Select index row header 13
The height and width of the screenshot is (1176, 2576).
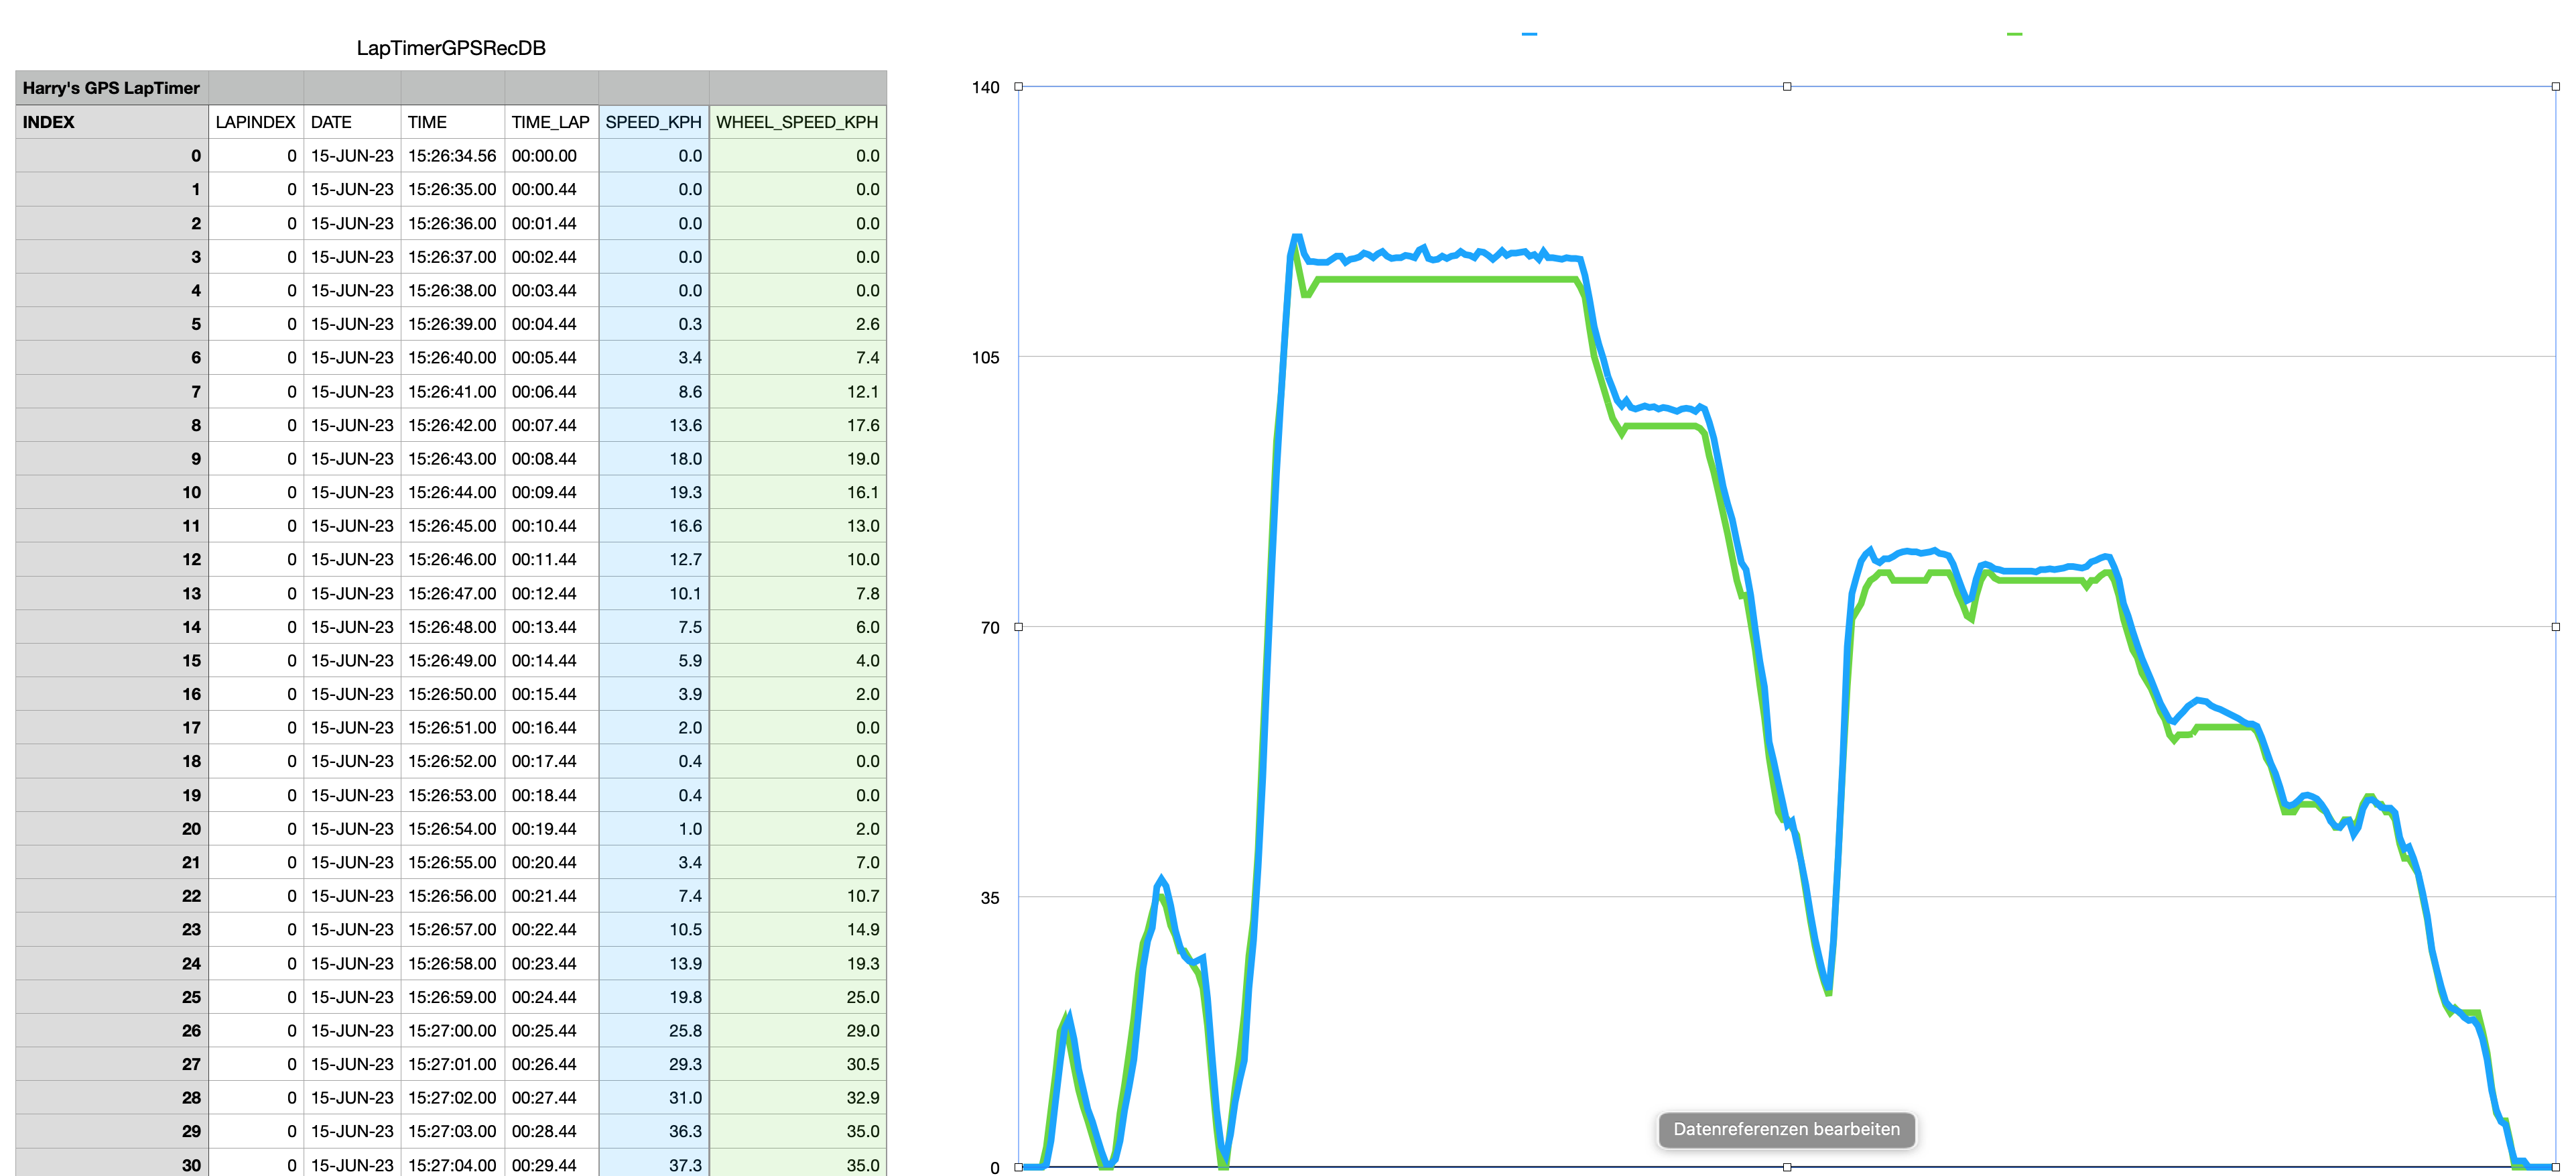tap(112, 593)
